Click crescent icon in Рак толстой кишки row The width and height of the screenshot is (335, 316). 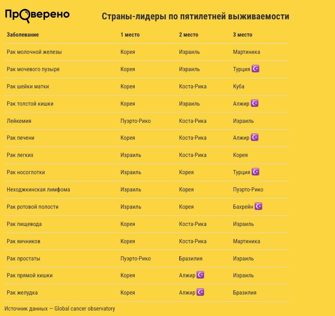pyautogui.click(x=254, y=103)
